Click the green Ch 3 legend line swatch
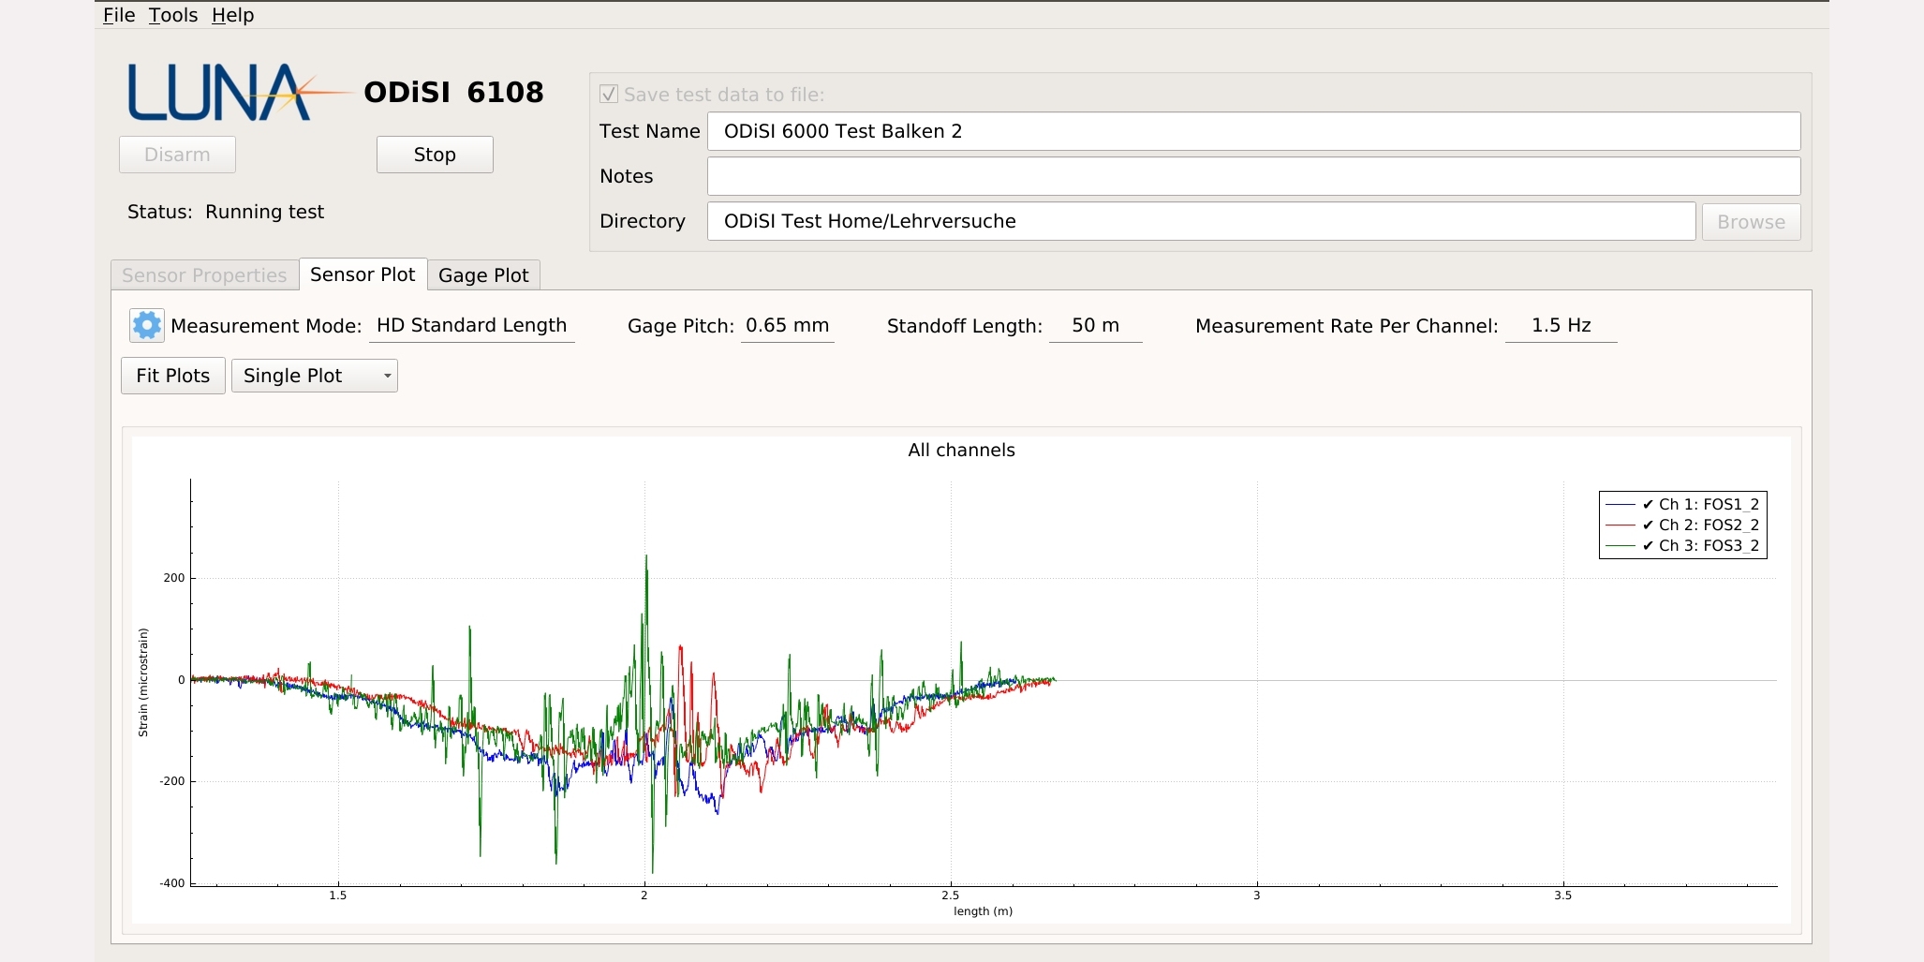The image size is (1924, 962). point(1621,546)
